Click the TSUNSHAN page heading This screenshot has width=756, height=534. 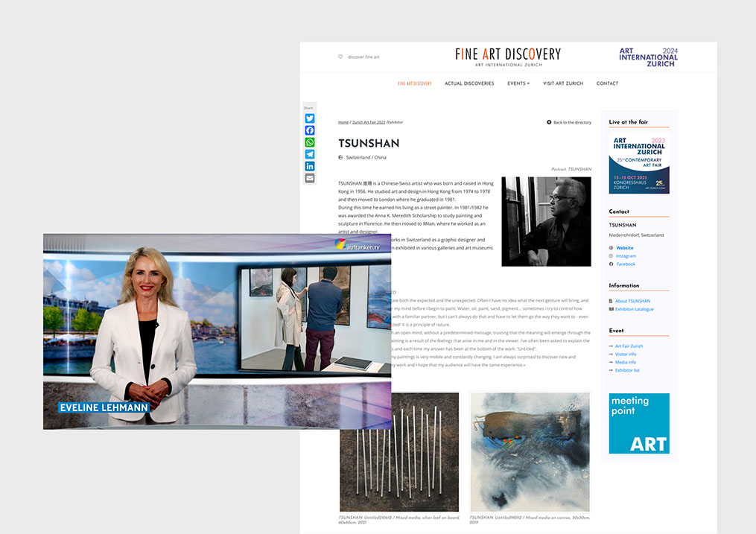click(369, 143)
